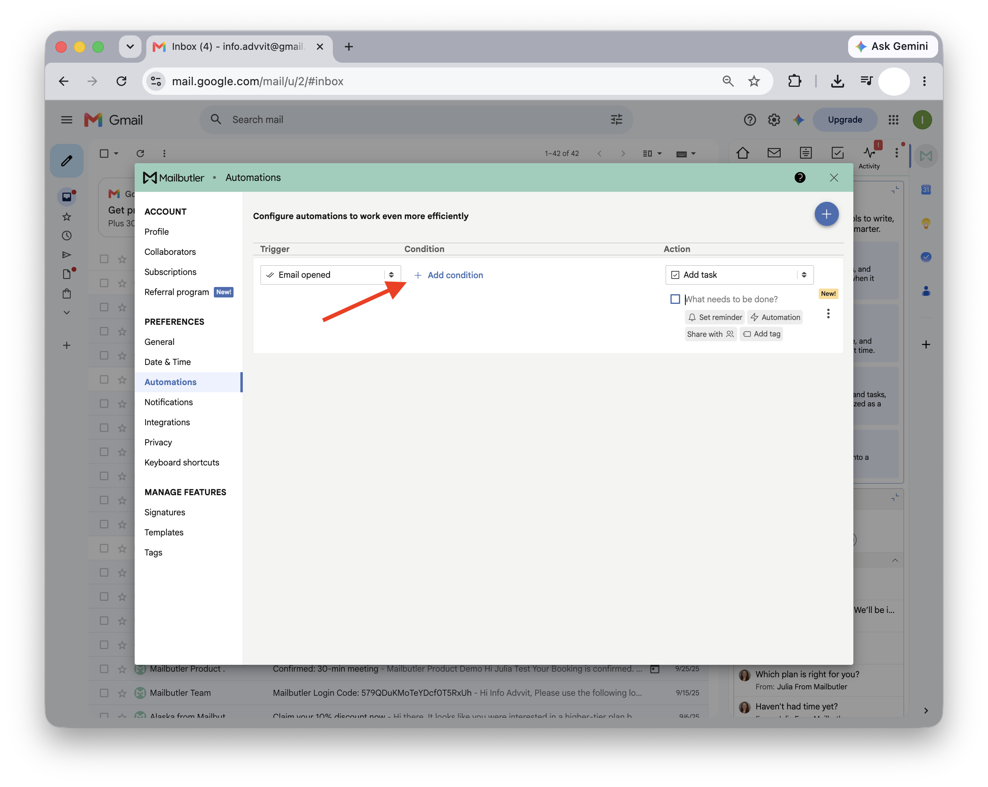Open Google apps grid icon
Image resolution: width=988 pixels, height=787 pixels.
(x=893, y=120)
